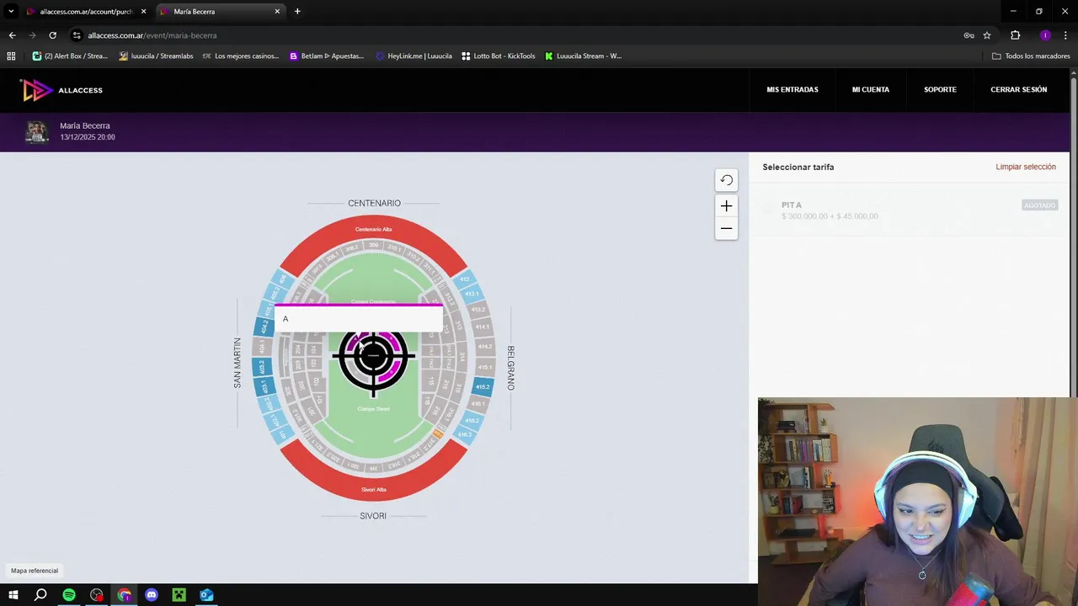This screenshot has width=1078, height=606.
Task: Select blue section 403.2 on the map
Action: 262,367
